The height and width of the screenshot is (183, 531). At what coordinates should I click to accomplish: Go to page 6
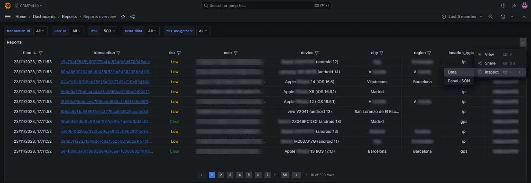(x=258, y=175)
